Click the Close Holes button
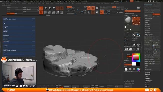Image resolution: width=163 pixels, height=92 pixels. (x=156, y=47)
